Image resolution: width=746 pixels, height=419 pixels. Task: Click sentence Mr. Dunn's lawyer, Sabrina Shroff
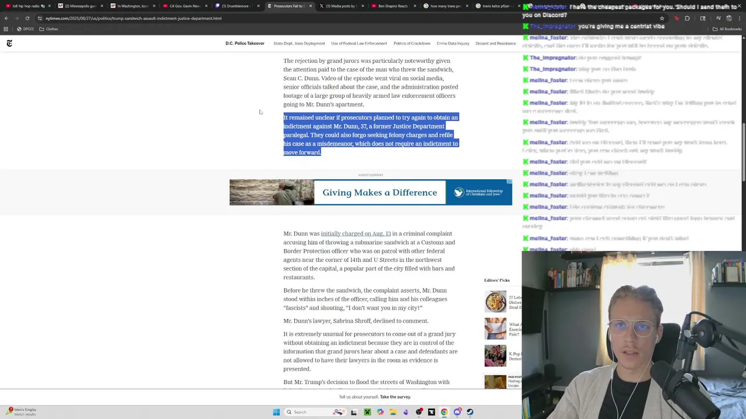356,321
